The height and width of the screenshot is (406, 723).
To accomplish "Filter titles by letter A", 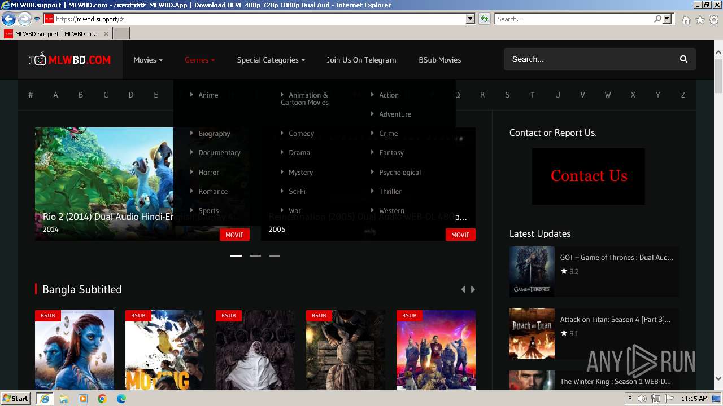I will [56, 95].
